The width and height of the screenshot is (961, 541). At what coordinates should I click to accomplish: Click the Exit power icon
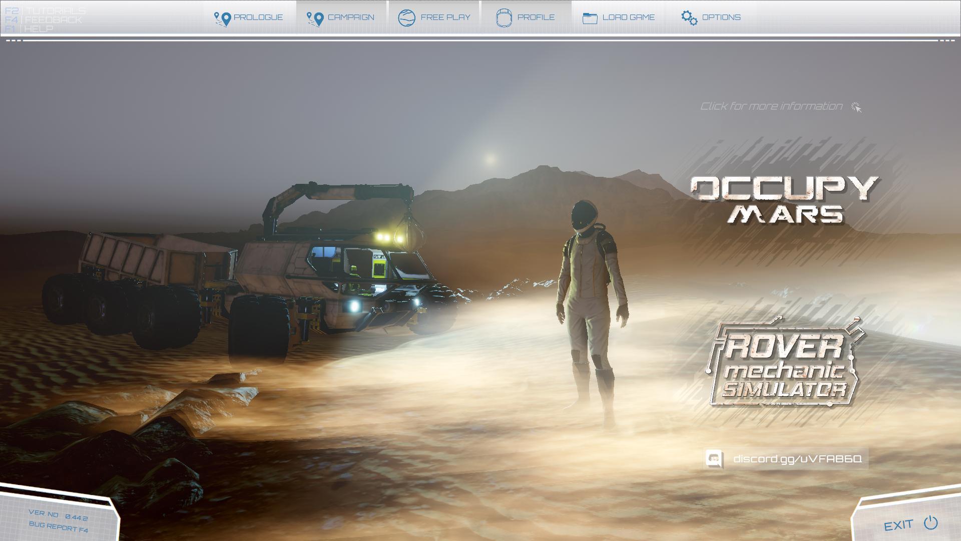click(931, 522)
